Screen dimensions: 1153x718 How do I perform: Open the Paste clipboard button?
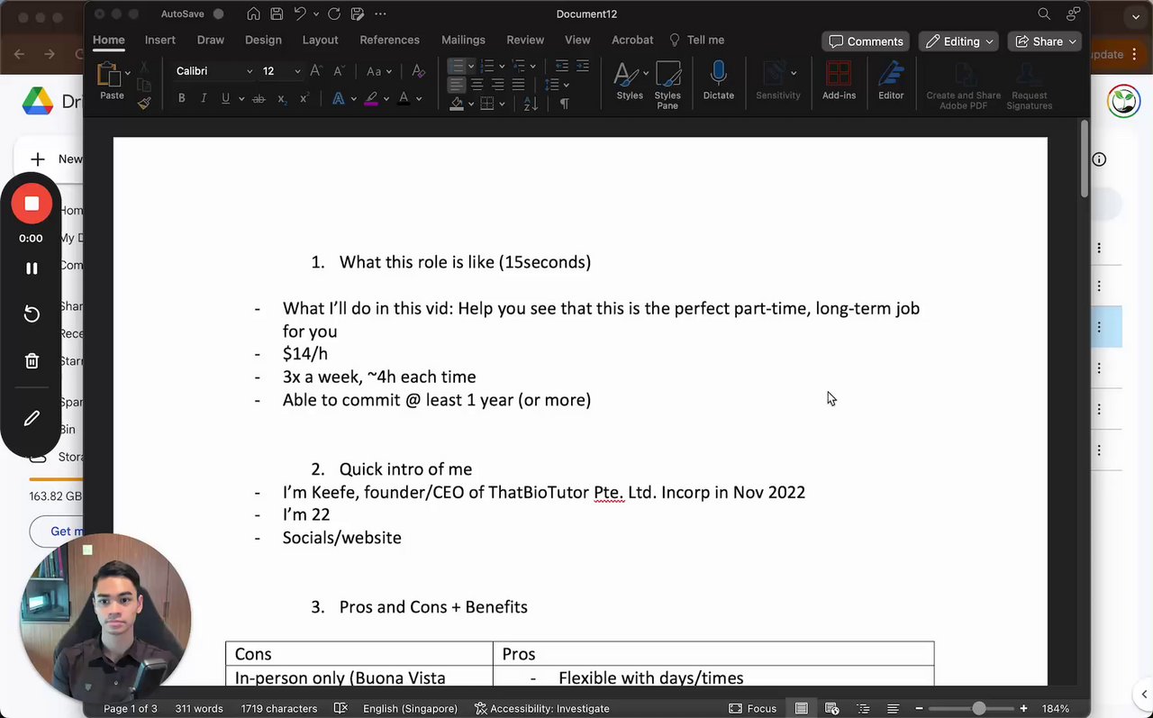pos(112,81)
